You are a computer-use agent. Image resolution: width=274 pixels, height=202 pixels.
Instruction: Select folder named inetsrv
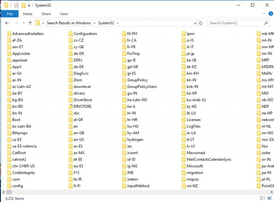pyautogui.click(x=130, y=179)
